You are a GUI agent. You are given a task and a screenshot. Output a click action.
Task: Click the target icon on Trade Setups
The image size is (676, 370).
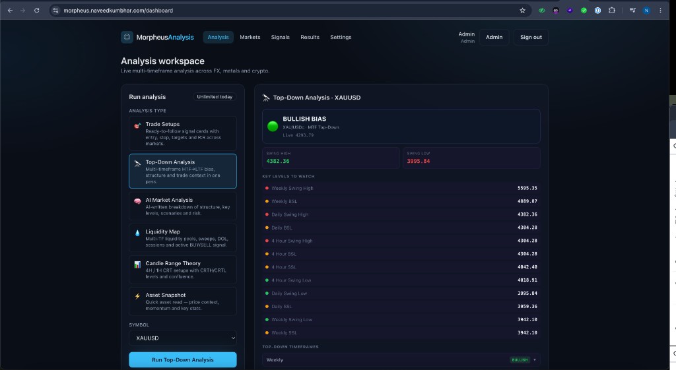click(x=137, y=126)
